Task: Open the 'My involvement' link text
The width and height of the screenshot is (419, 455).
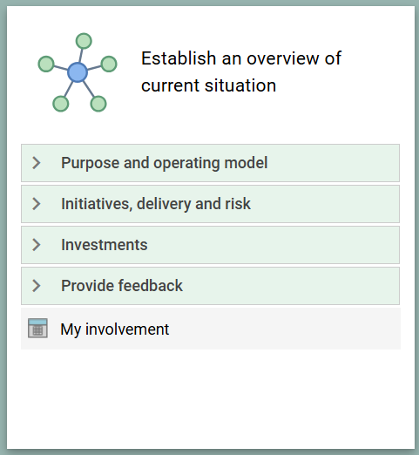Action: [115, 329]
